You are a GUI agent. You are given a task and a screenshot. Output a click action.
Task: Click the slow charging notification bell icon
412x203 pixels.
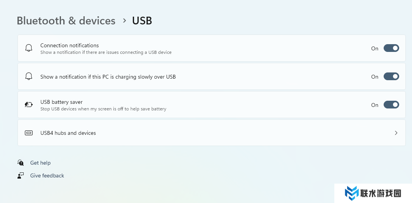pyautogui.click(x=28, y=76)
